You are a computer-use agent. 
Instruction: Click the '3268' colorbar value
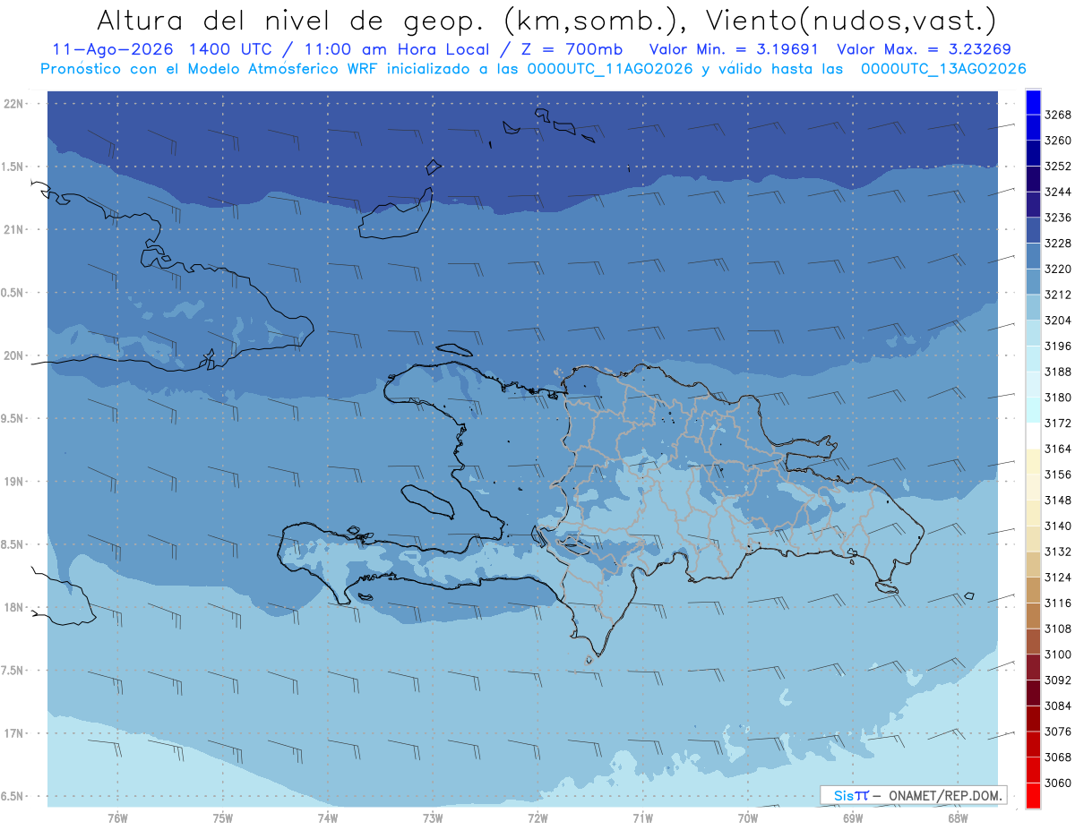coord(1058,116)
